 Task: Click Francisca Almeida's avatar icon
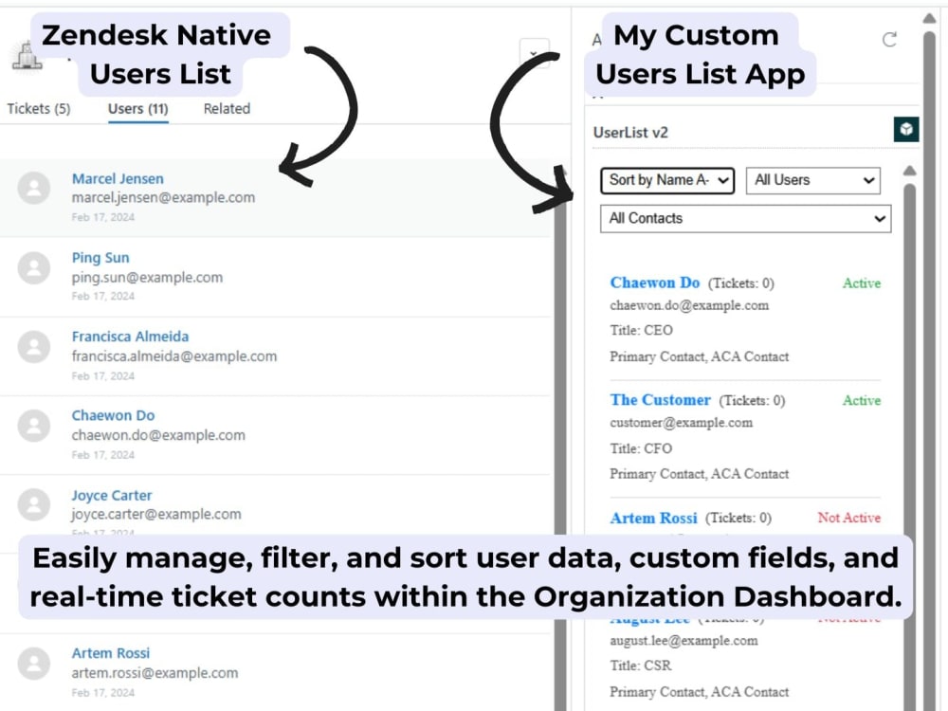pyautogui.click(x=34, y=346)
